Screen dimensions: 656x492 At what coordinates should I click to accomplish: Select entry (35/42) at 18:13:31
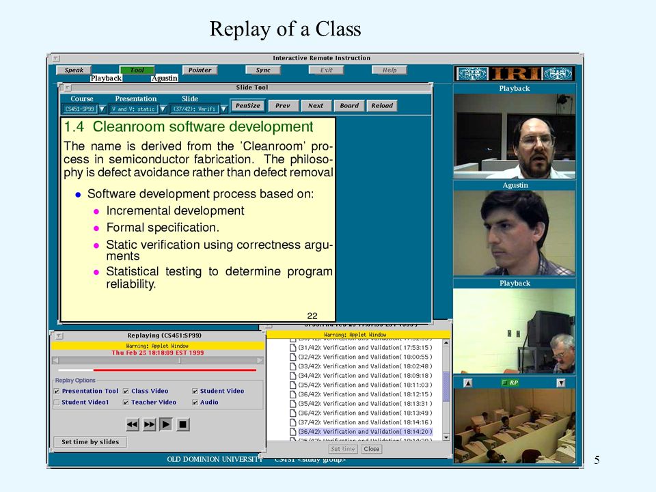click(365, 404)
